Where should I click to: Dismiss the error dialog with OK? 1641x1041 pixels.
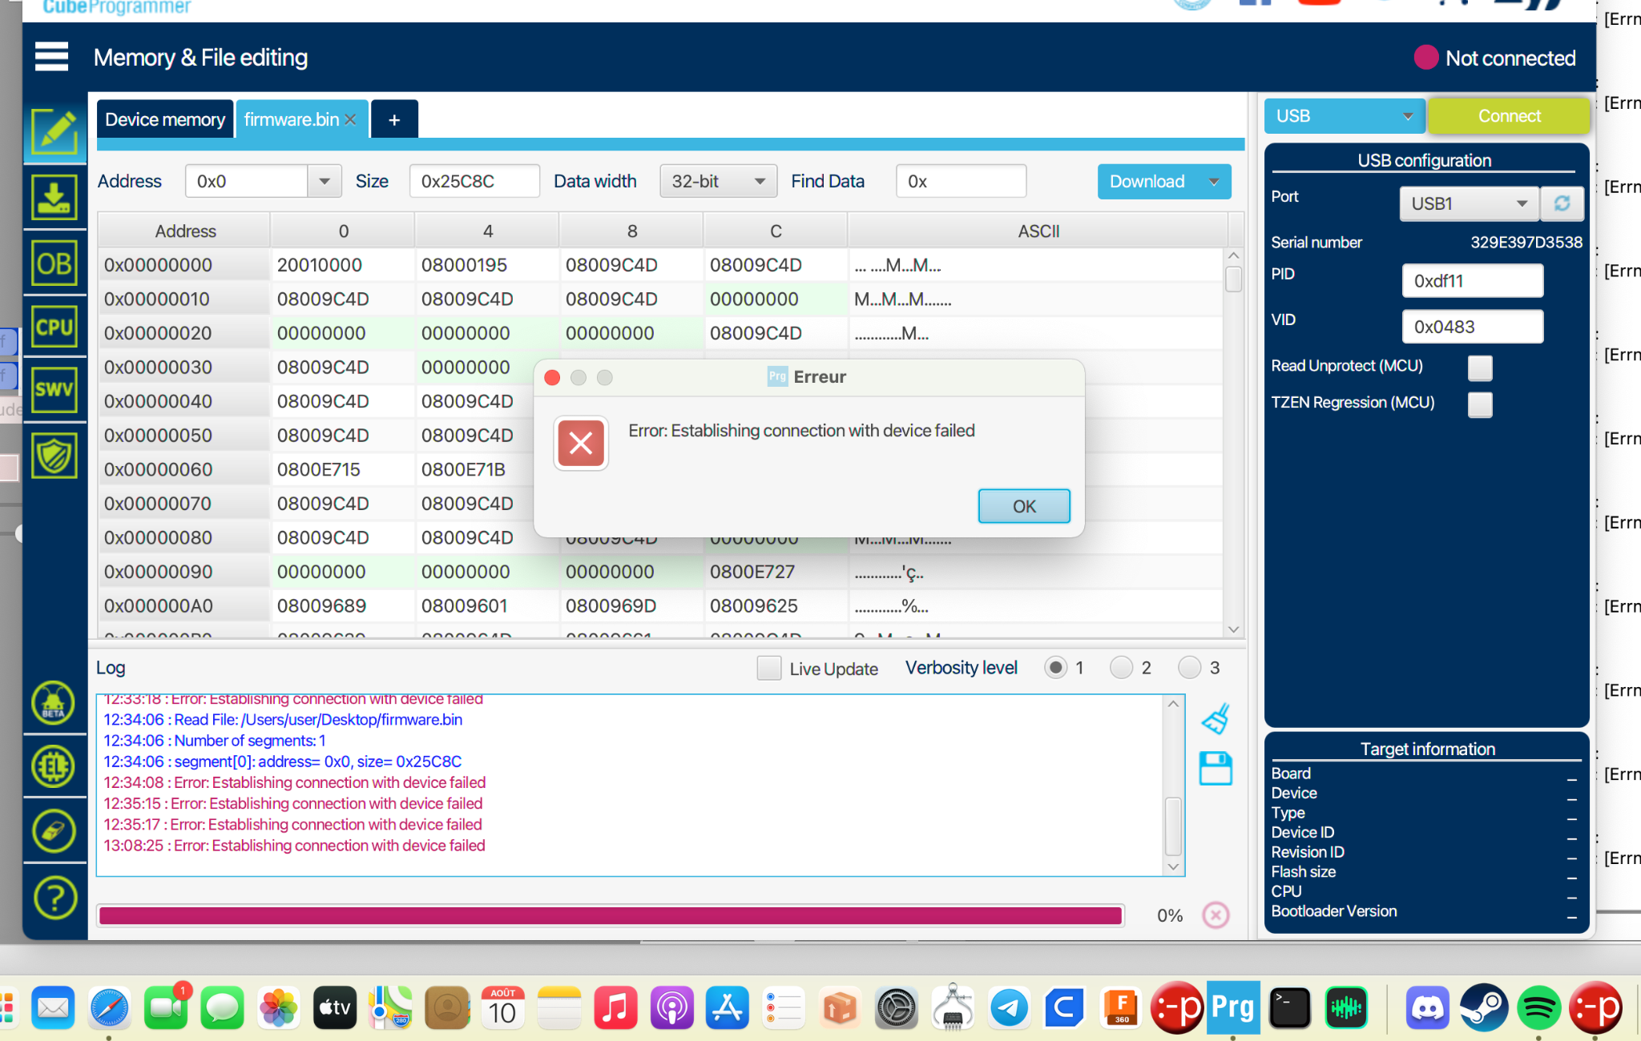pyautogui.click(x=1024, y=506)
